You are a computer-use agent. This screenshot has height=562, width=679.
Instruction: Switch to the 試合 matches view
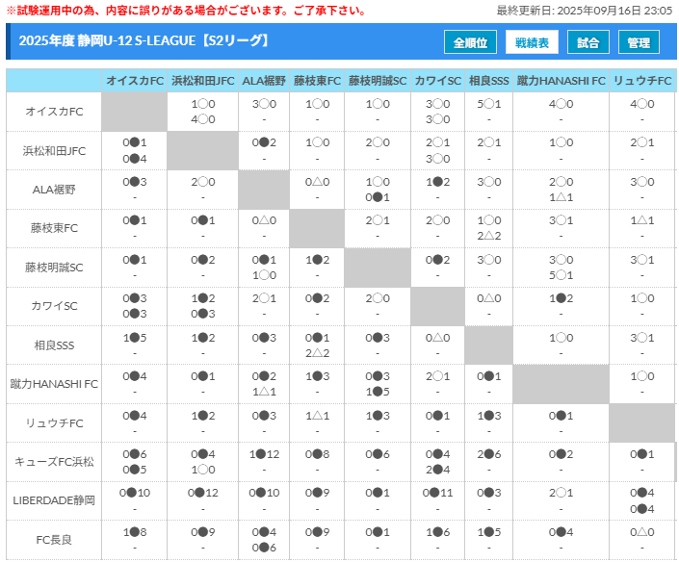click(588, 42)
